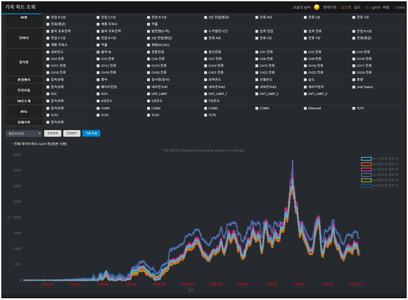
Task: Select the CH1 전류 checkbox
Action: pos(257,52)
